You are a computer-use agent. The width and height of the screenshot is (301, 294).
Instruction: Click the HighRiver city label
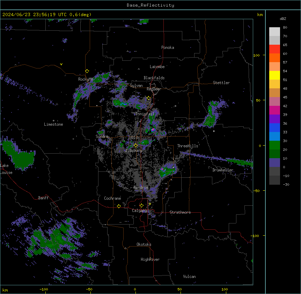tap(150, 259)
